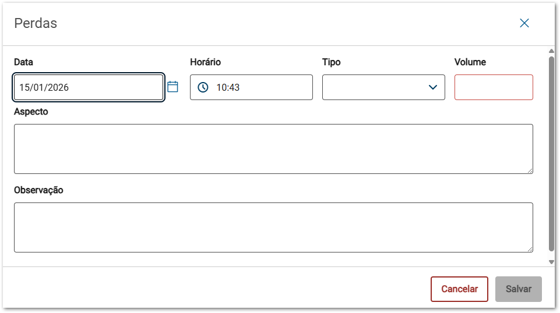
Task: Click the 10:43 time value
Action: pyautogui.click(x=228, y=87)
